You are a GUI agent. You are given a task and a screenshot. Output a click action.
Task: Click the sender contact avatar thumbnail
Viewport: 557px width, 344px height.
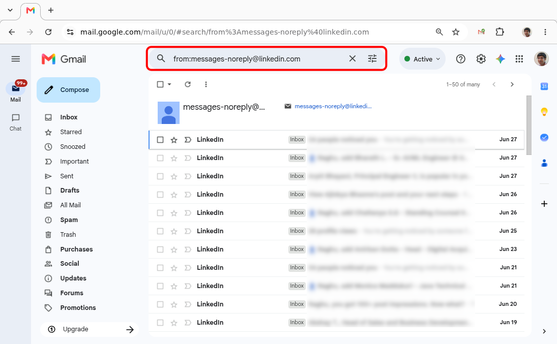168,112
